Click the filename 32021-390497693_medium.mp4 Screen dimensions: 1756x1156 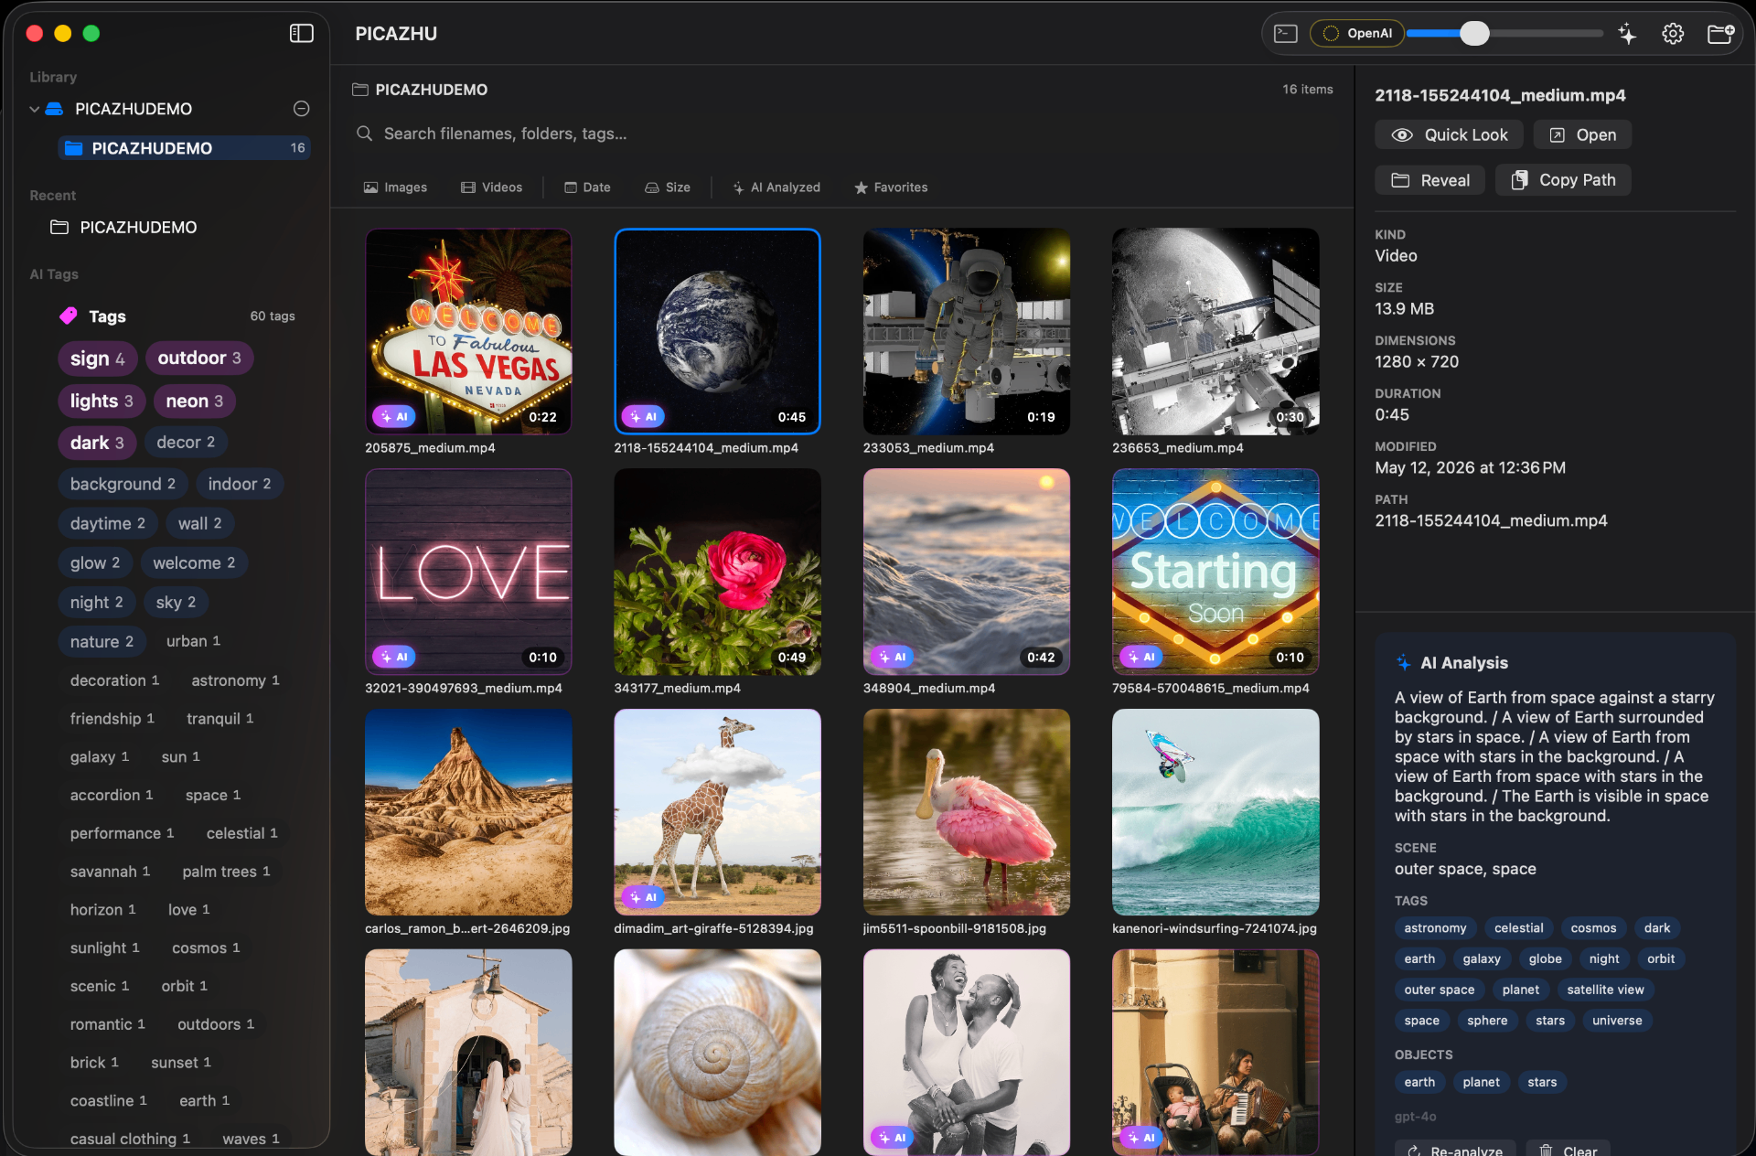pos(464,688)
